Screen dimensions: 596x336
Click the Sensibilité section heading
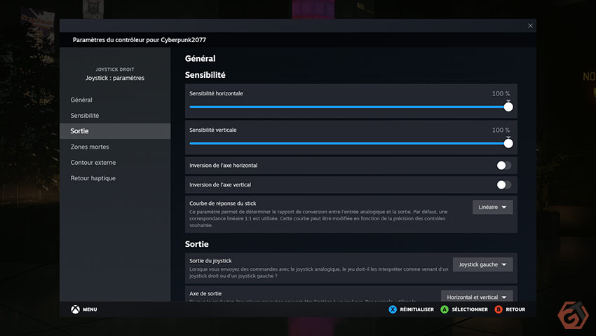pos(205,75)
